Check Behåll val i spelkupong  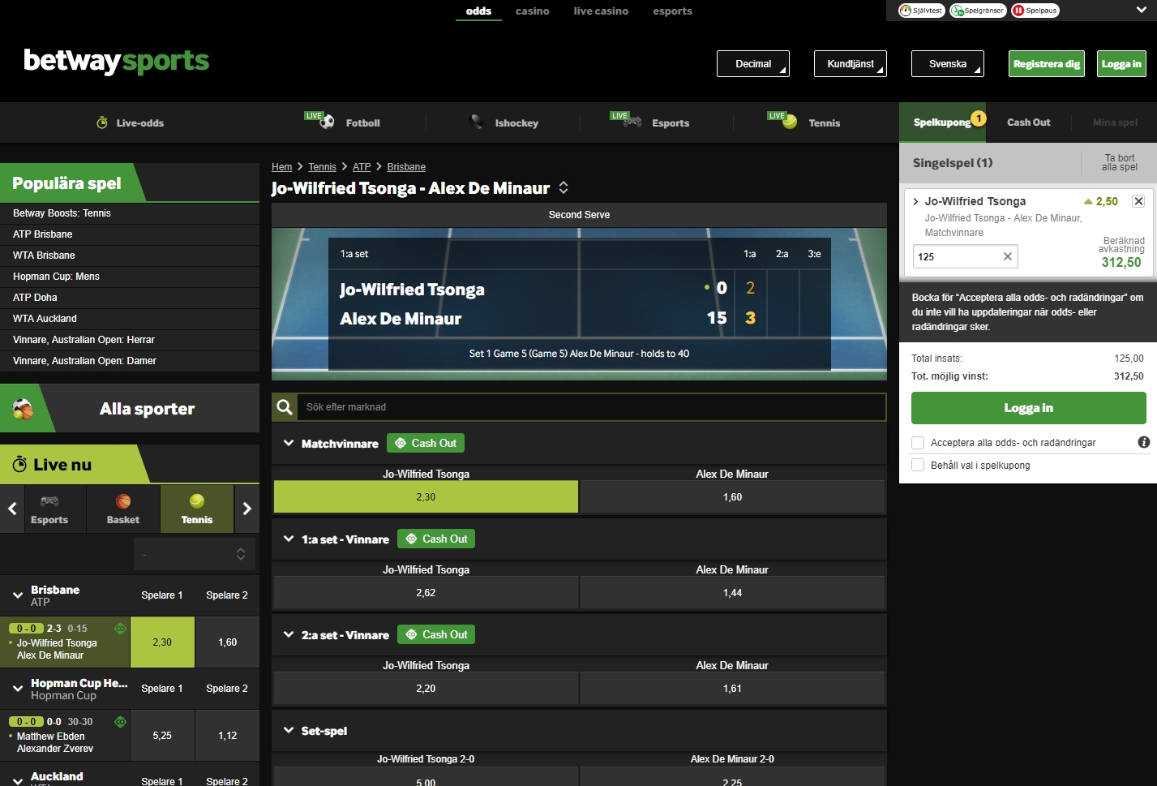[917, 465]
